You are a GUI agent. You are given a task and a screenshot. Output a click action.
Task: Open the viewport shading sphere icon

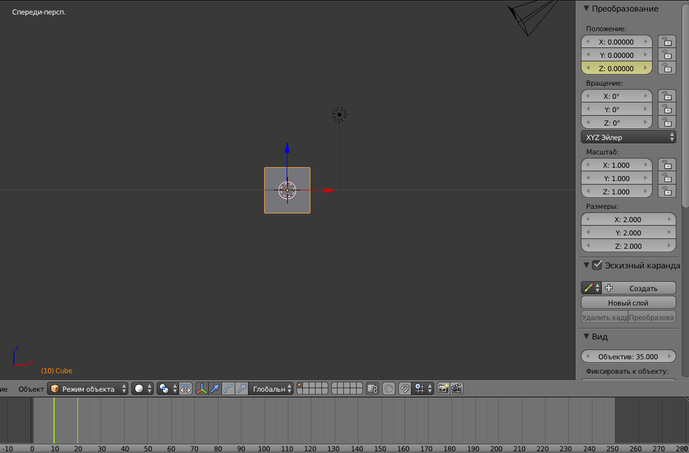[139, 389]
